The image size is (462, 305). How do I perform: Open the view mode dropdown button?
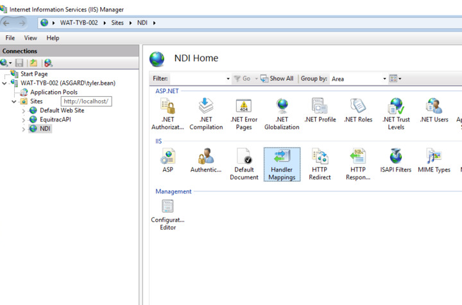click(395, 78)
